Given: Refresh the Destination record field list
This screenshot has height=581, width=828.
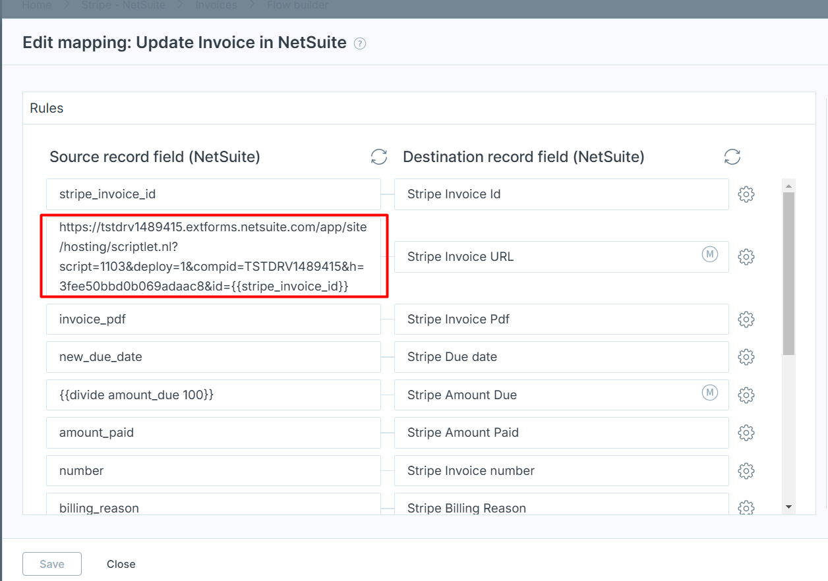Looking at the screenshot, I should click(732, 157).
